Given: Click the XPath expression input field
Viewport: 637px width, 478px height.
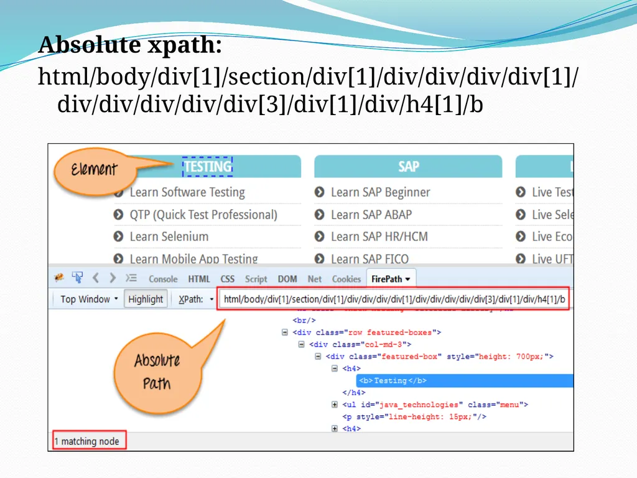Looking at the screenshot, I should [393, 299].
